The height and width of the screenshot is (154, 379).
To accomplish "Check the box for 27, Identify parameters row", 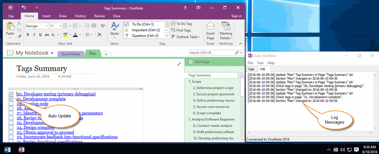I will (11, 113).
